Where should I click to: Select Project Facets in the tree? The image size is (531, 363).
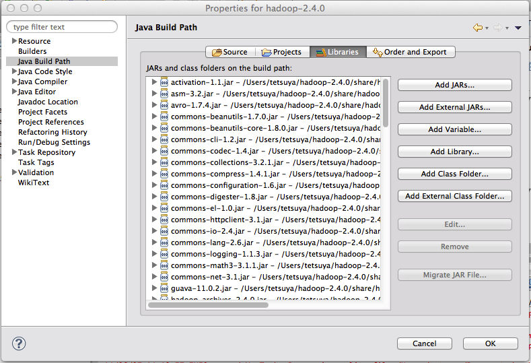coord(42,112)
